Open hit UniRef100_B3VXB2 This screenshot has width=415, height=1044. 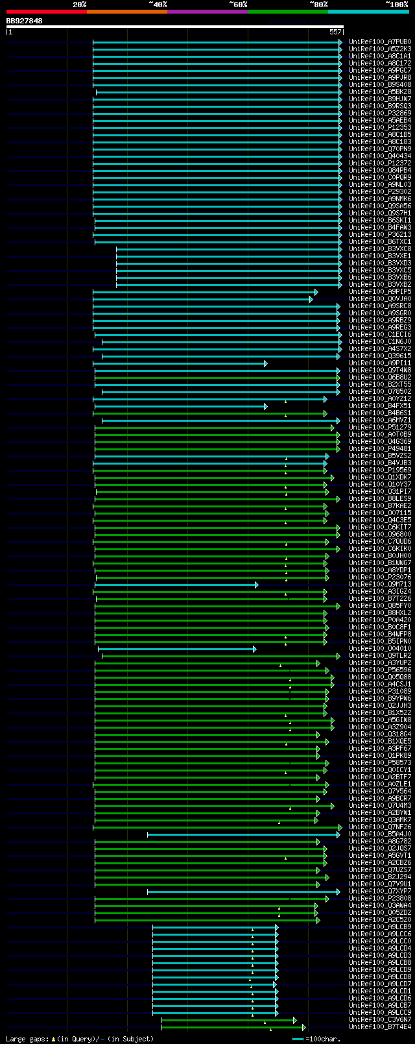(380, 285)
